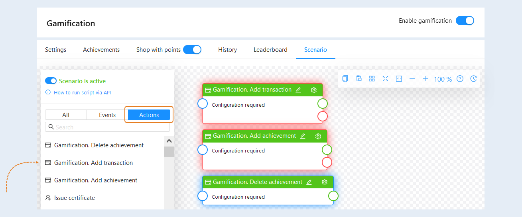Select the Events filter button
The height and width of the screenshot is (217, 522).
[107, 115]
